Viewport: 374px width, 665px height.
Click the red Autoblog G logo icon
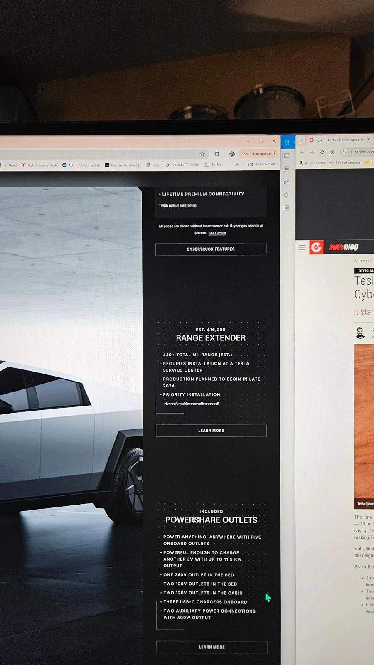pyautogui.click(x=316, y=247)
